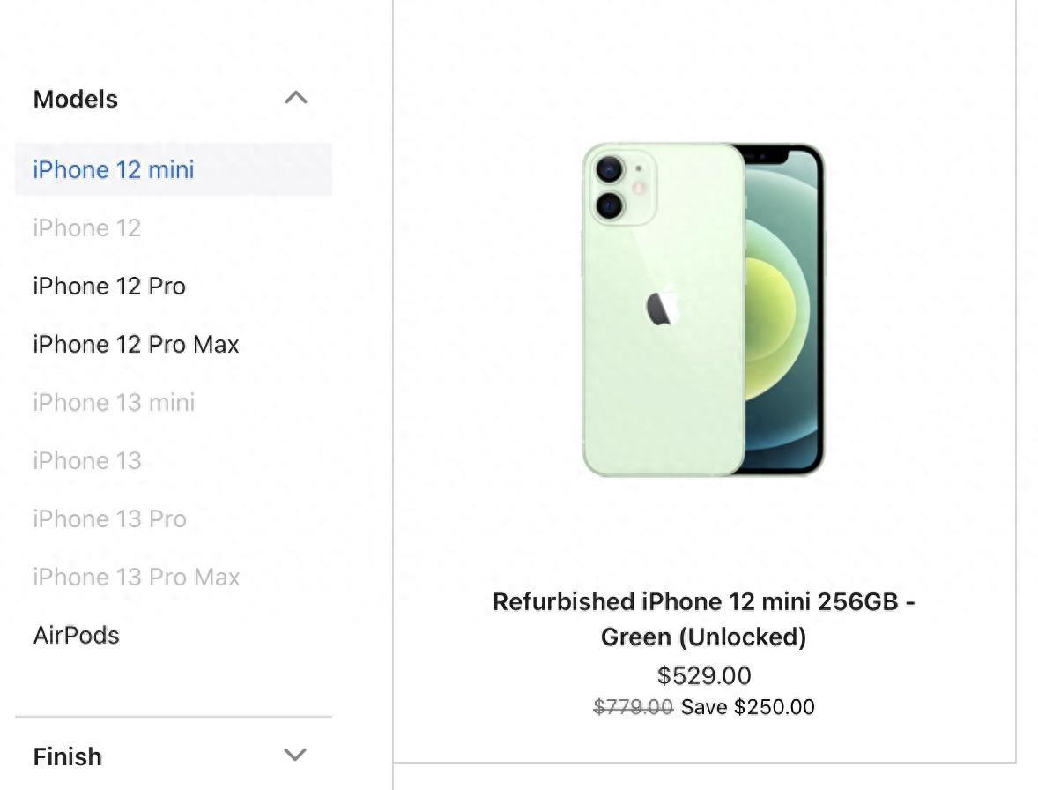Collapse the Models filter section
Image resolution: width=1038 pixels, height=790 pixels.
[297, 99]
